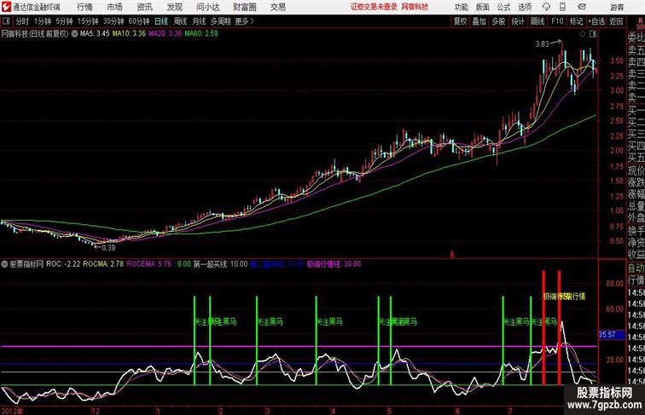The height and width of the screenshot is (415, 645).
Task: Click the customer service headset icon
Action: 546,7
